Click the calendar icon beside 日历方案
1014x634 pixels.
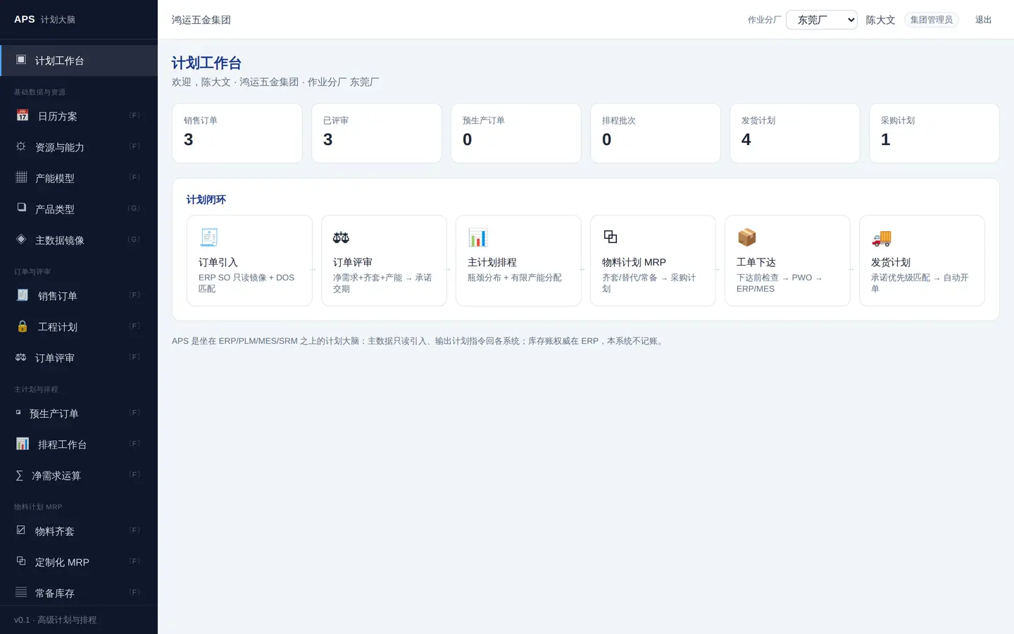click(23, 116)
